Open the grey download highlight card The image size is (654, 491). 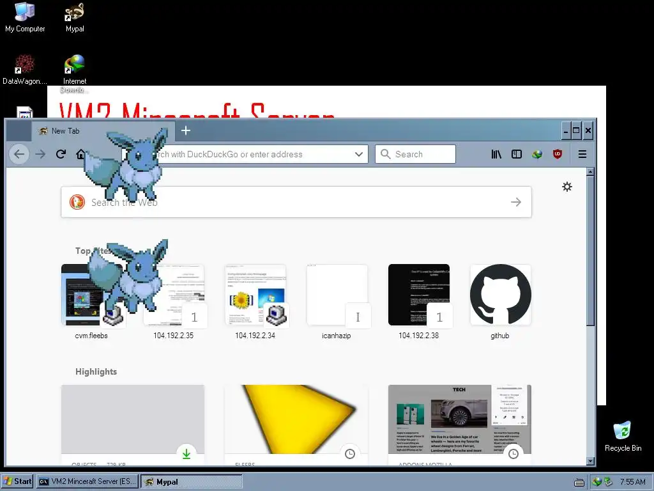133,425
